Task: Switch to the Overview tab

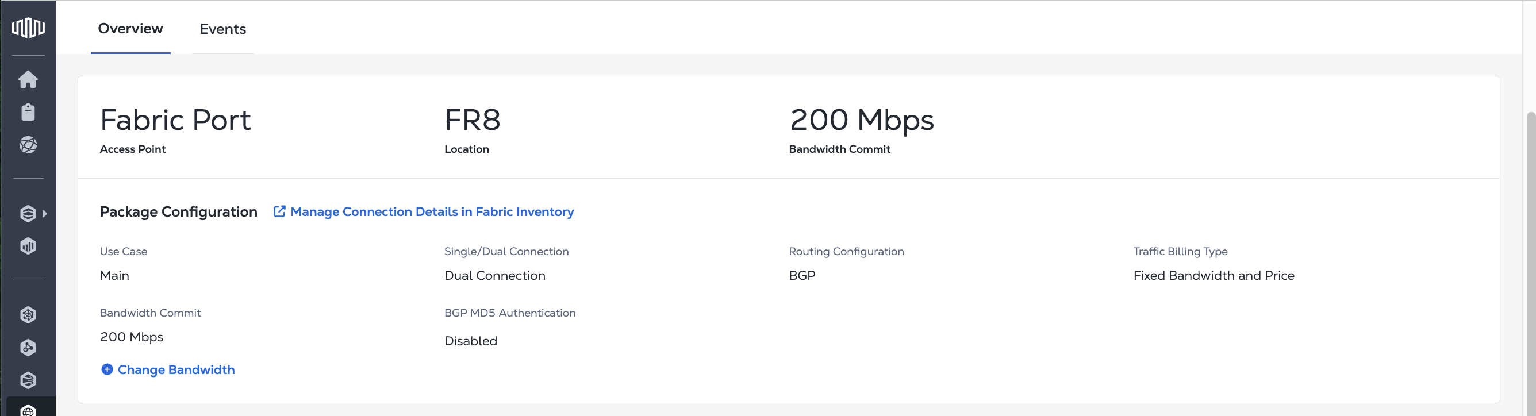Action: (x=130, y=29)
